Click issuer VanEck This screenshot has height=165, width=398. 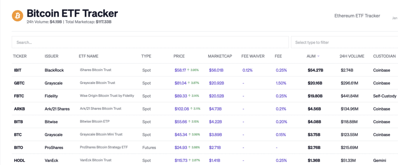pos(52,160)
